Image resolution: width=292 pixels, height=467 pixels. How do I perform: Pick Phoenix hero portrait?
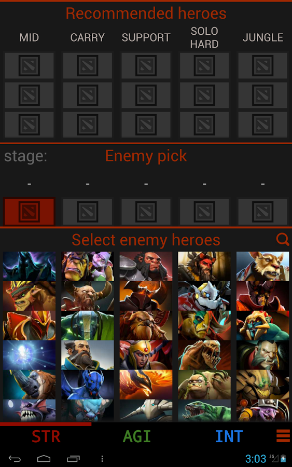(x=146, y=384)
